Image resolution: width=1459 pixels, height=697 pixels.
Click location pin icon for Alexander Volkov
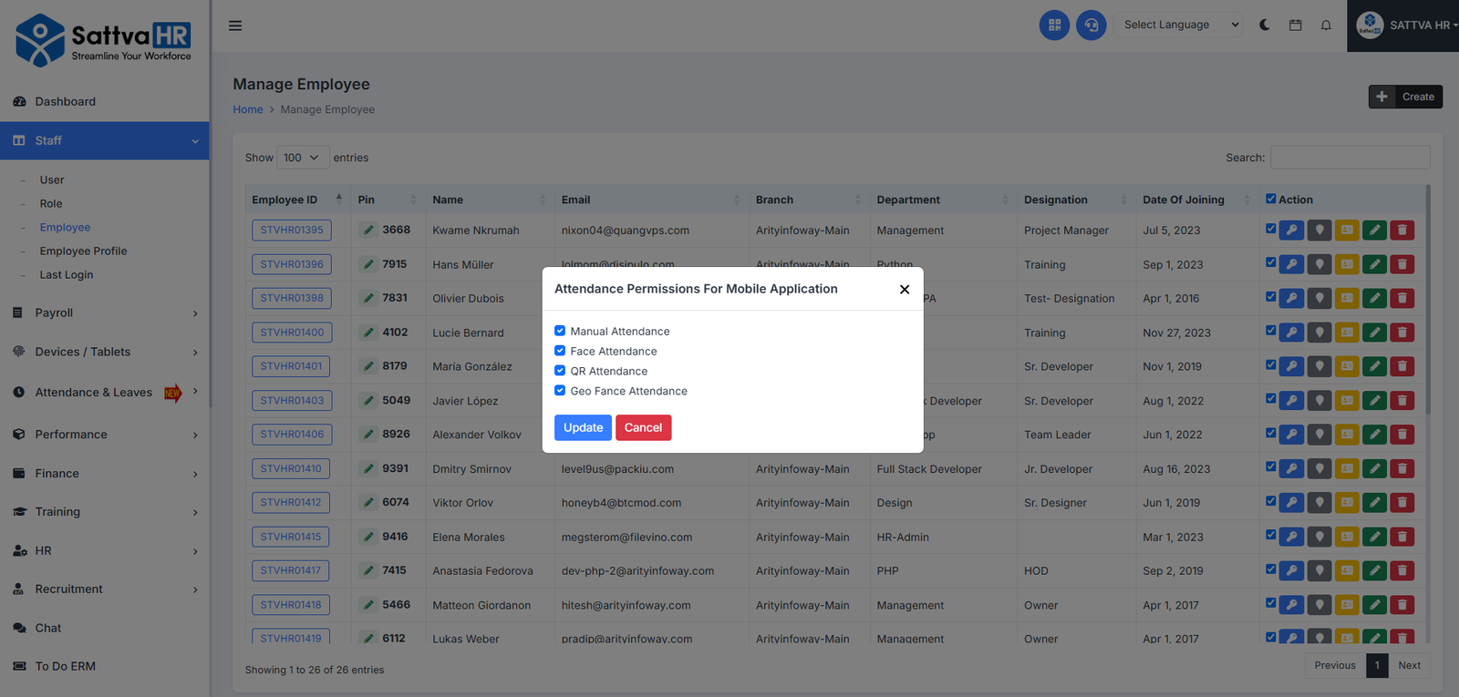click(1319, 435)
